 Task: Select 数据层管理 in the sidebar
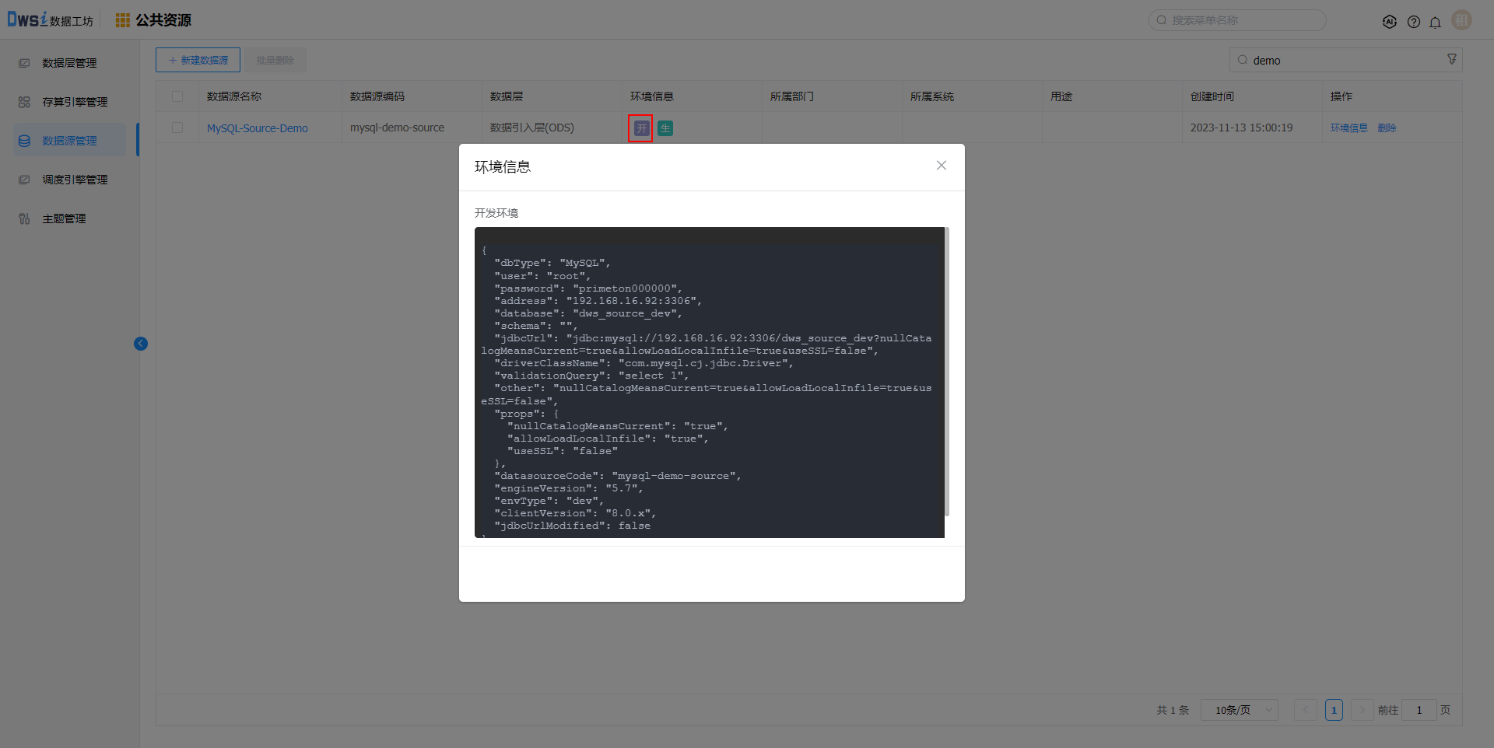tap(69, 63)
